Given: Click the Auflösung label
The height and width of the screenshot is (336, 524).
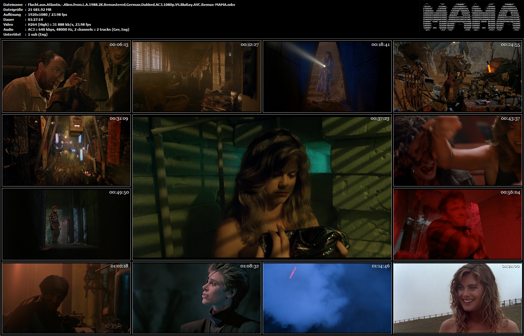Looking at the screenshot, I should [12, 15].
